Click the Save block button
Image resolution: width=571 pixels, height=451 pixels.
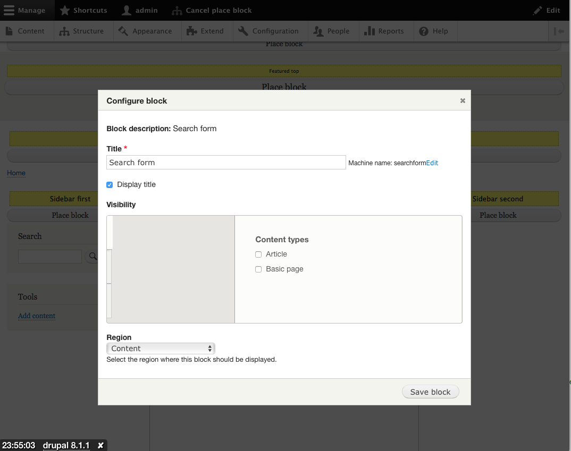pyautogui.click(x=431, y=392)
